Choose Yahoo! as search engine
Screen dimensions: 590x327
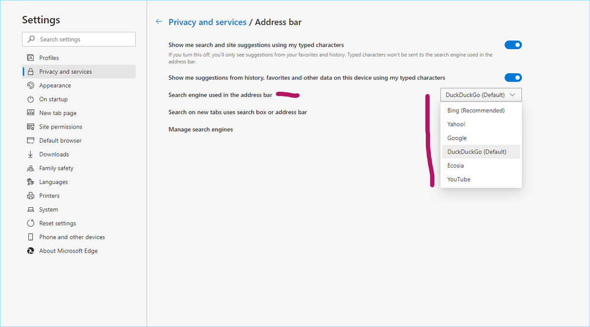(481, 124)
